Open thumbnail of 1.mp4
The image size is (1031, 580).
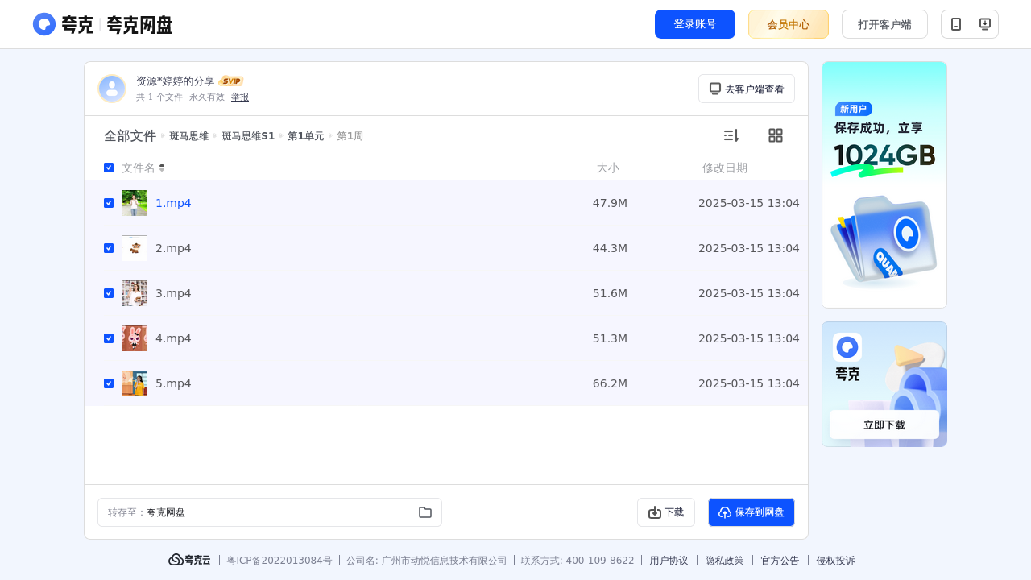pyautogui.click(x=135, y=203)
